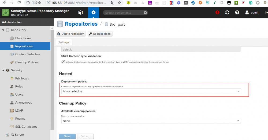Click the browser reload button
This screenshot has width=268, height=140.
(19, 3)
